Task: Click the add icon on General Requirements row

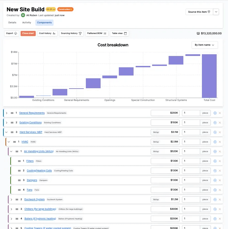Action: (215, 113)
